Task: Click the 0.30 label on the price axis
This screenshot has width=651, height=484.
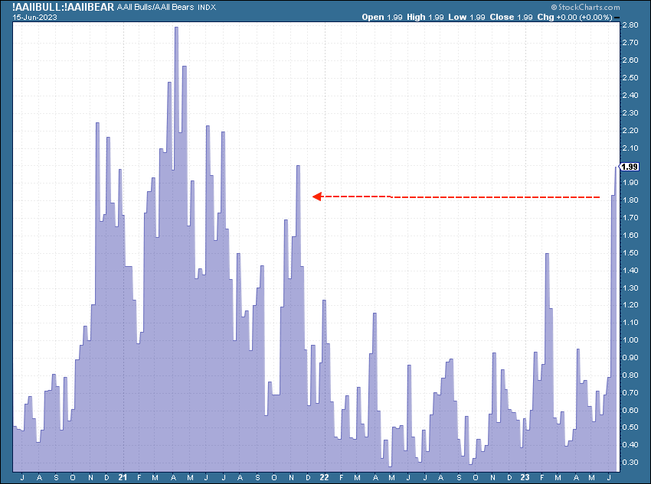Action: tap(630, 463)
